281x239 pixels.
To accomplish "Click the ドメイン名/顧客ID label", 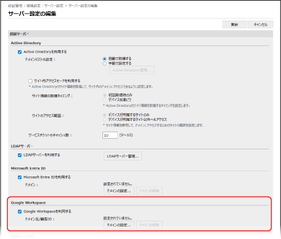I will tap(40, 219).
